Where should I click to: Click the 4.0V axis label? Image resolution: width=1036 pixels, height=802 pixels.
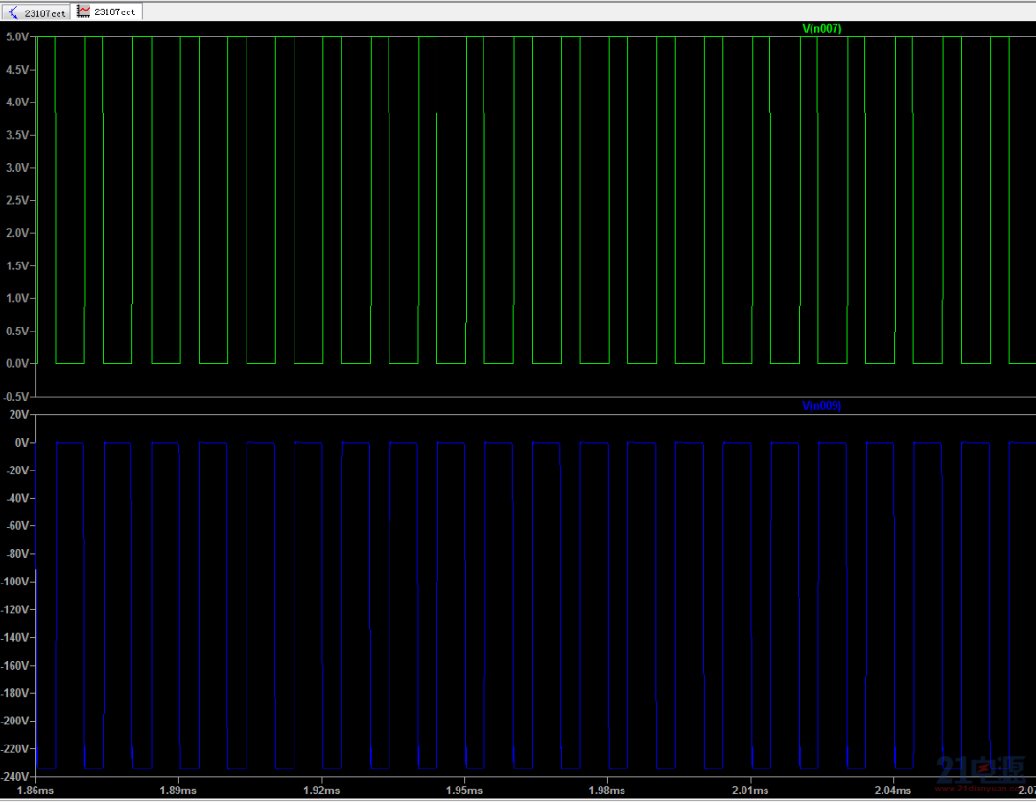click(16, 103)
